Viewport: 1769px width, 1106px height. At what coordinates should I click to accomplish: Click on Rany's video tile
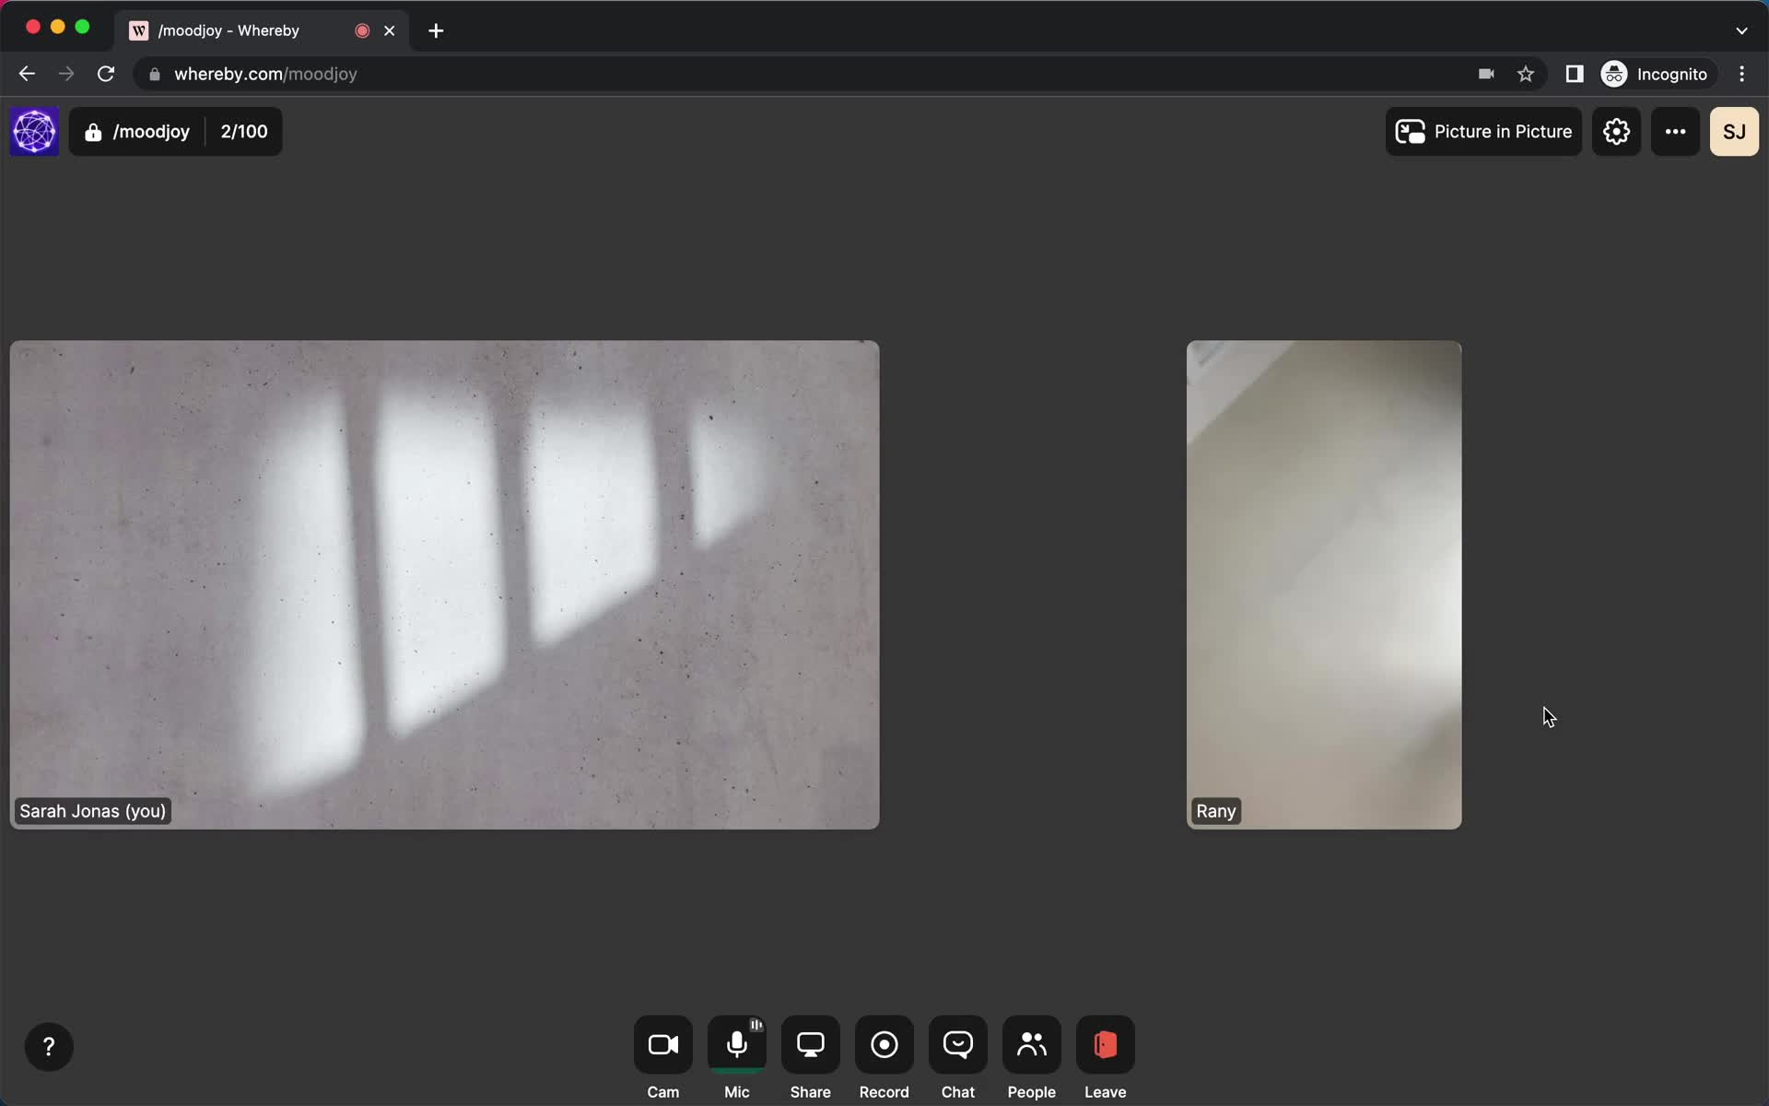click(x=1323, y=583)
